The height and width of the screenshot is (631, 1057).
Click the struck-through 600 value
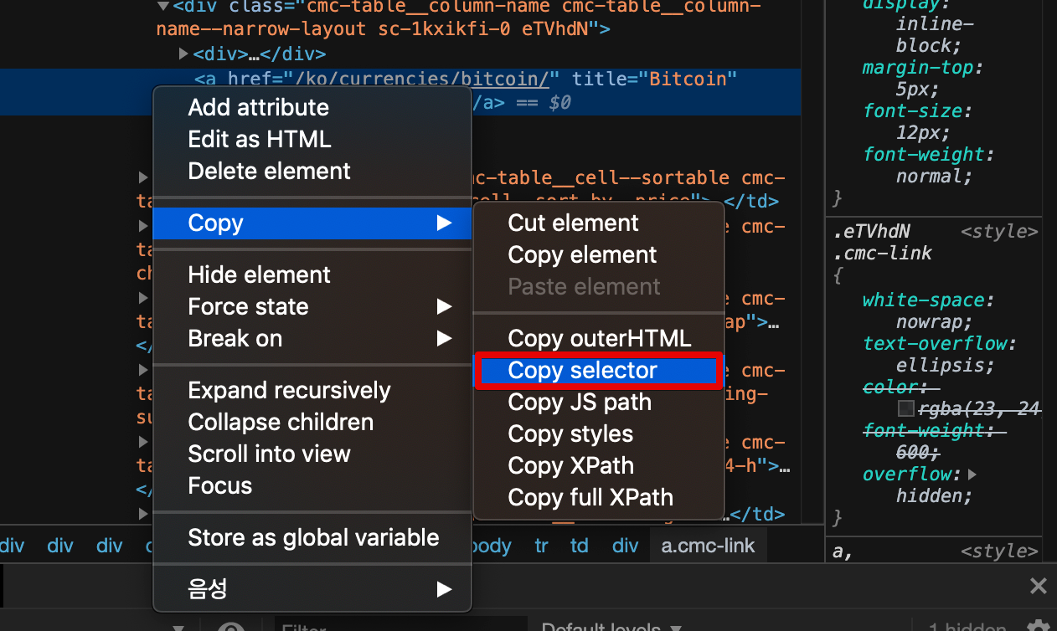912,452
